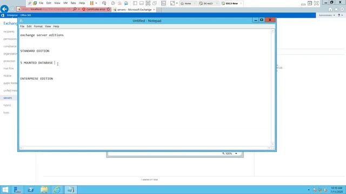
Task: Open Internet Explorer from the taskbar
Action: click(57, 190)
